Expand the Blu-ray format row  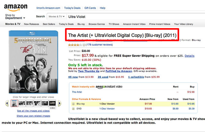73,104
